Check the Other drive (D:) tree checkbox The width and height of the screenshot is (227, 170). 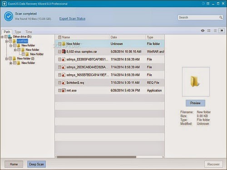pyautogui.click(x=6, y=37)
